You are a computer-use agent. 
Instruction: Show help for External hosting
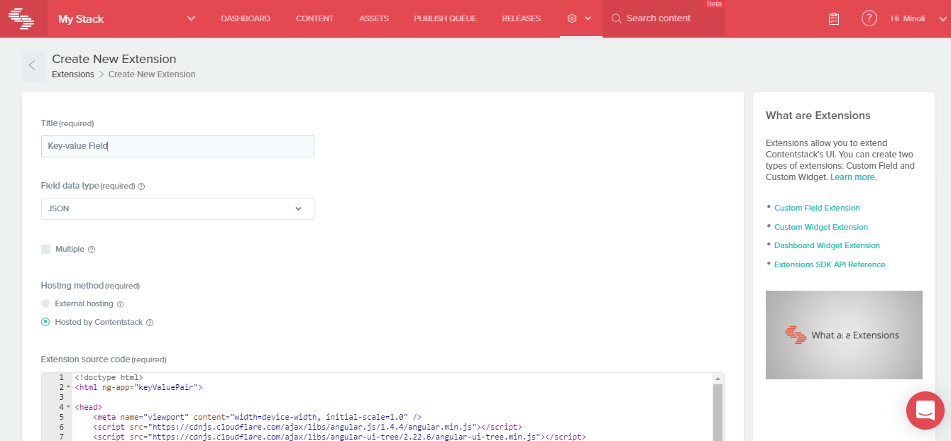pos(120,304)
